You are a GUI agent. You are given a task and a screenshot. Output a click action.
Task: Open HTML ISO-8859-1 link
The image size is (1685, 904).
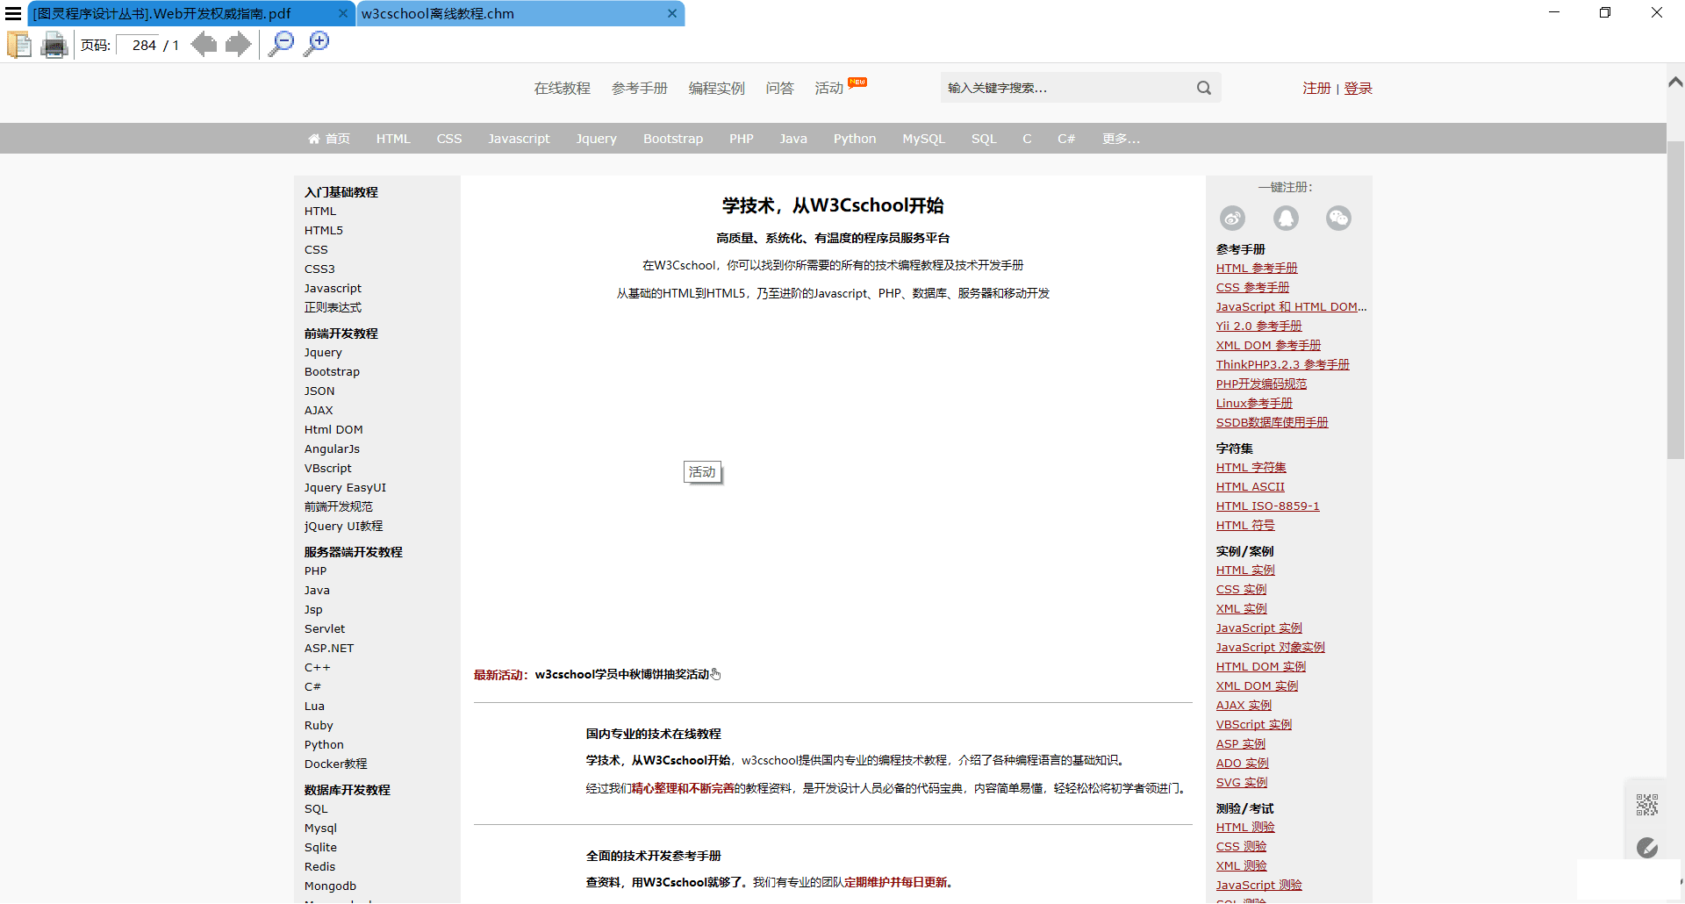click(x=1267, y=506)
